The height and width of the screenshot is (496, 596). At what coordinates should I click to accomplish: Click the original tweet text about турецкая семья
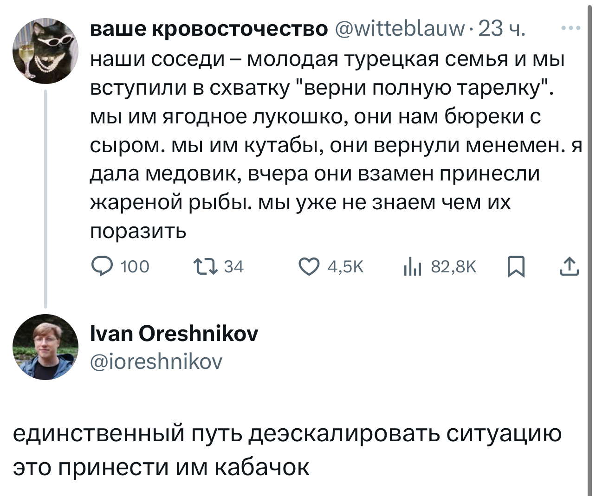pos(336,145)
